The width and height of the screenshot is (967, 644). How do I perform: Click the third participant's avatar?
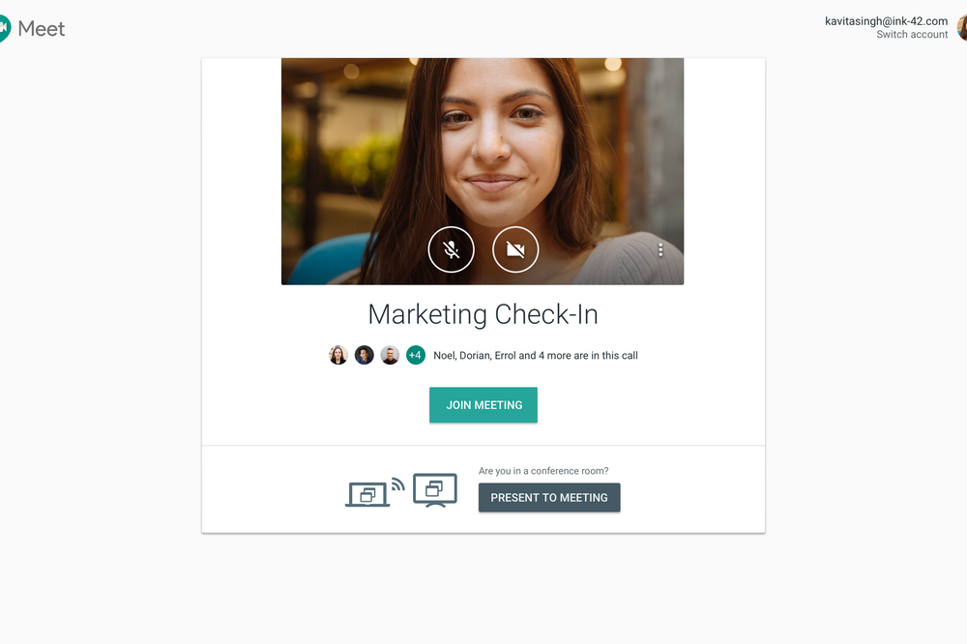(x=390, y=355)
